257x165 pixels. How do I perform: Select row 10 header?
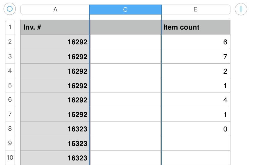10,158
